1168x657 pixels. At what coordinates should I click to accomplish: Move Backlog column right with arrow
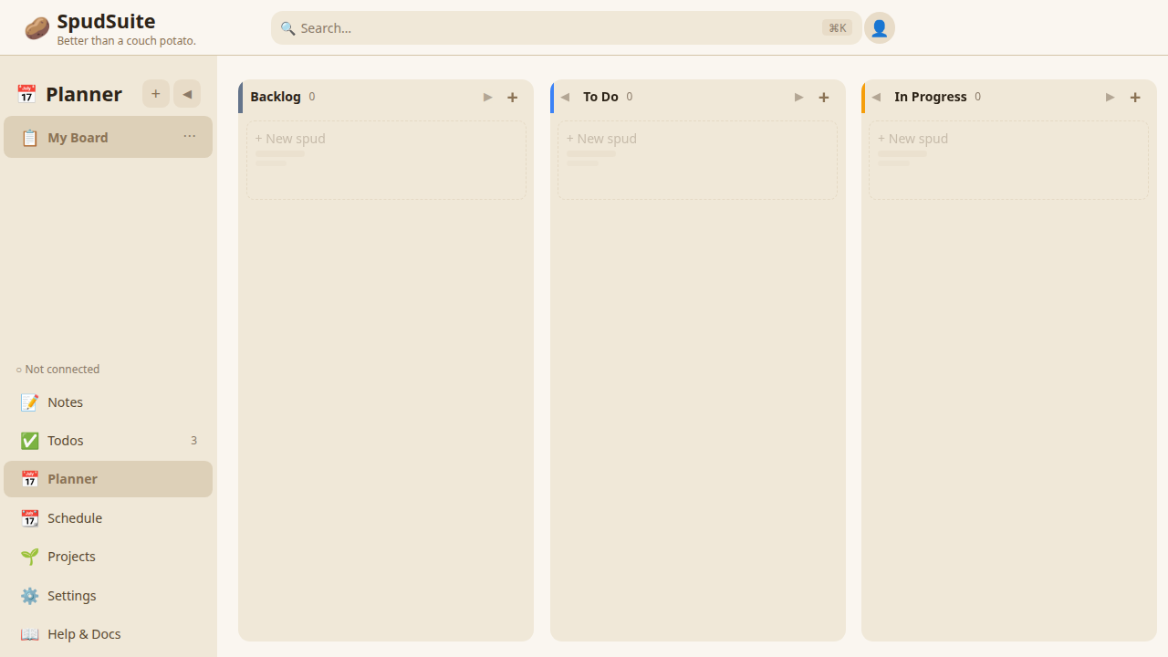[x=488, y=98]
